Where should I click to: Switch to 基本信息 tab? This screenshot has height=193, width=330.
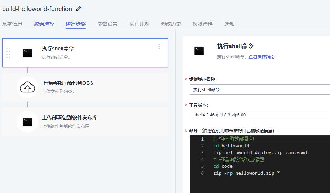[x=12, y=24]
